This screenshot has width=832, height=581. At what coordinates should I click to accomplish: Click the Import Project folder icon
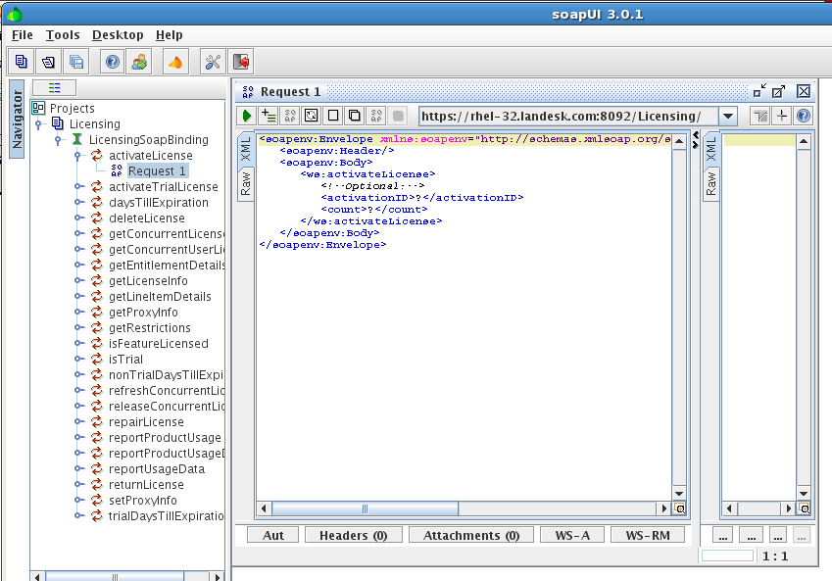coord(49,62)
